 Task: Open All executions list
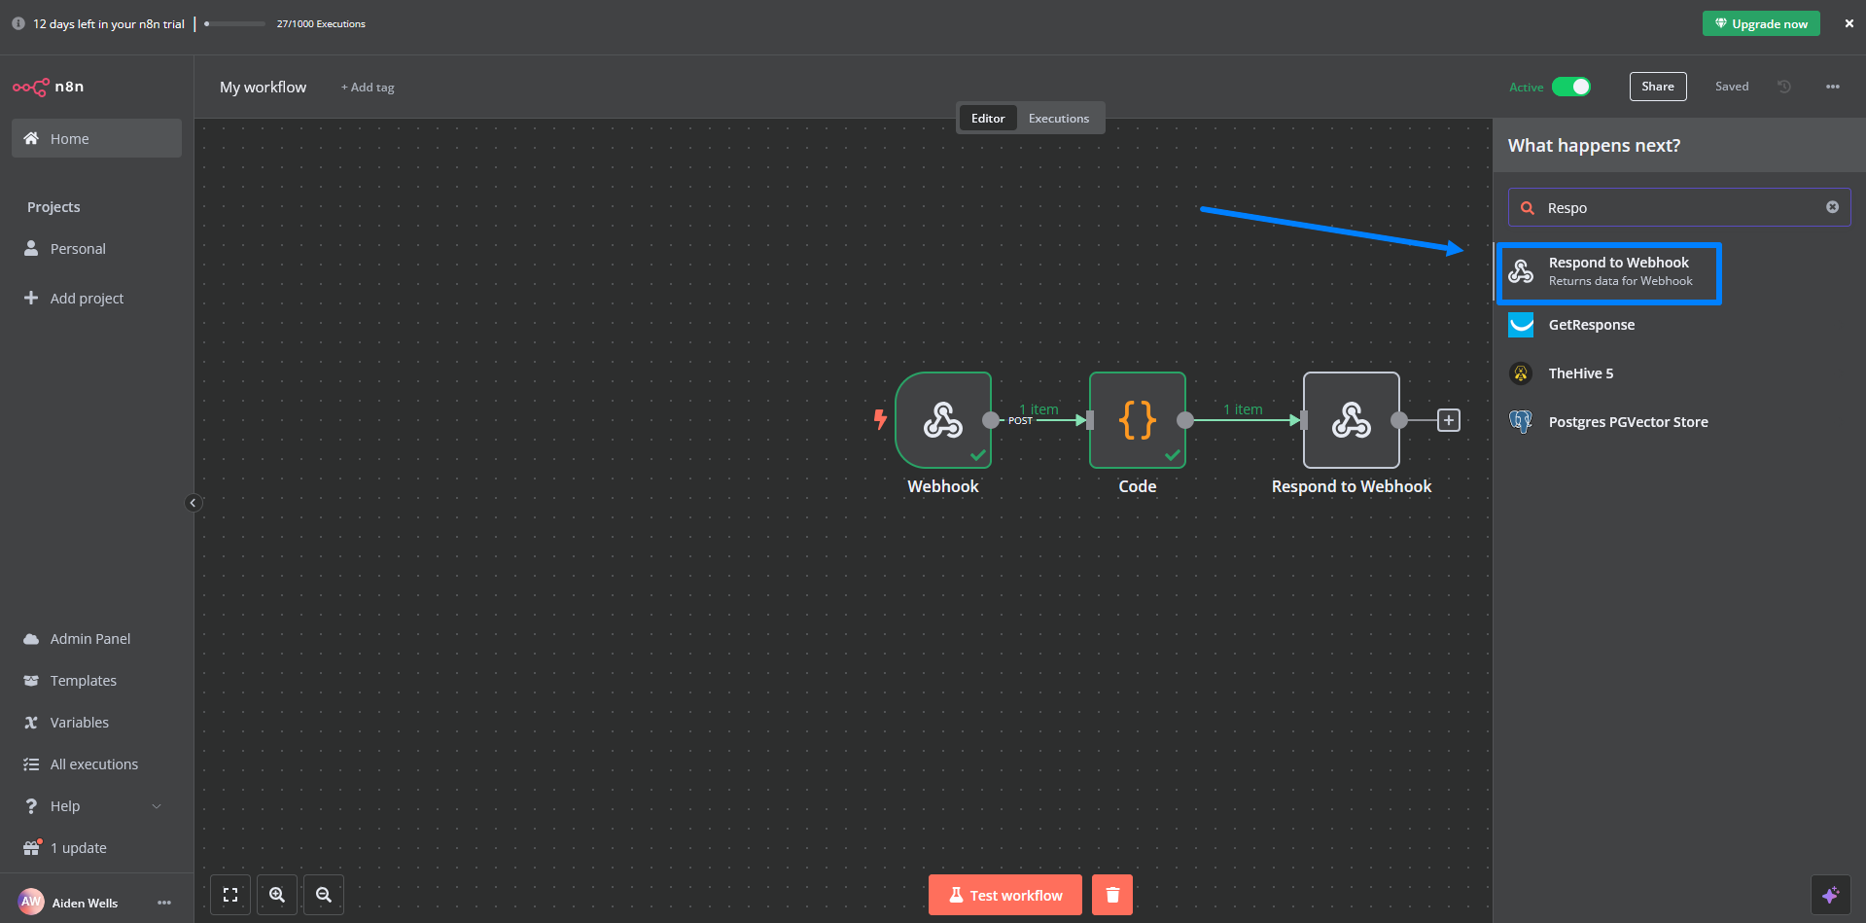point(96,763)
